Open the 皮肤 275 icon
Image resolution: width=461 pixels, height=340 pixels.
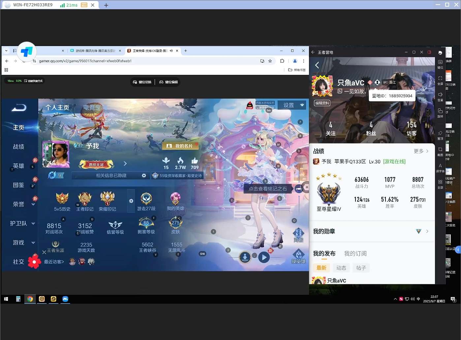(175, 226)
